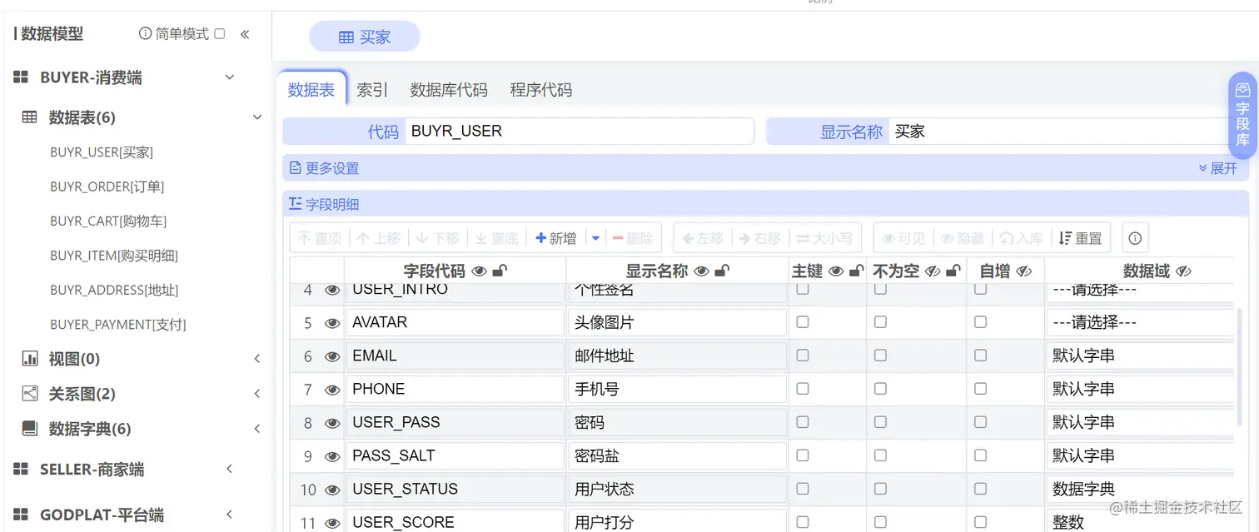This screenshot has width=1259, height=532.
Task: Click the SELLER-商家端 module grid icon
Action: [x=21, y=470]
